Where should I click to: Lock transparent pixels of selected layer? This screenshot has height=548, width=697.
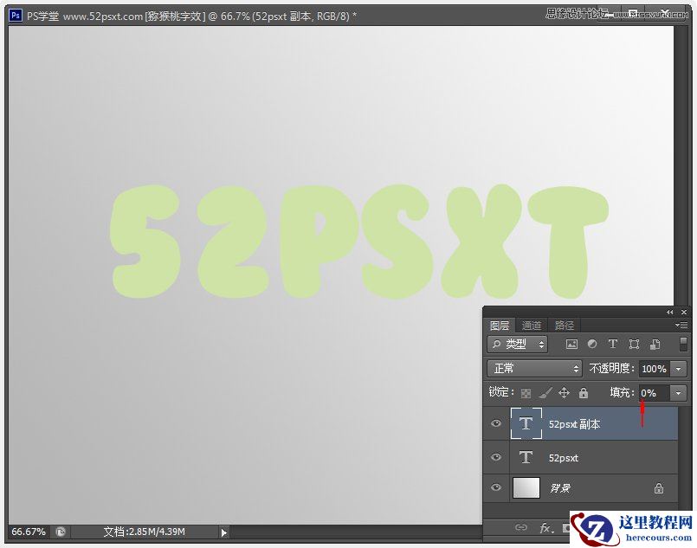coord(526,393)
